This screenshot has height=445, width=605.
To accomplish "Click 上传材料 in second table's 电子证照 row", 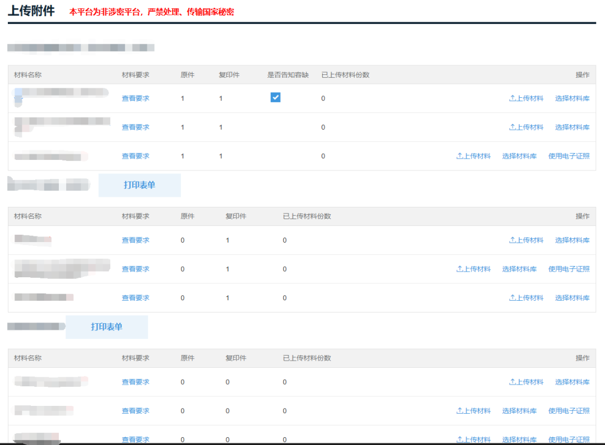I will 473,269.
